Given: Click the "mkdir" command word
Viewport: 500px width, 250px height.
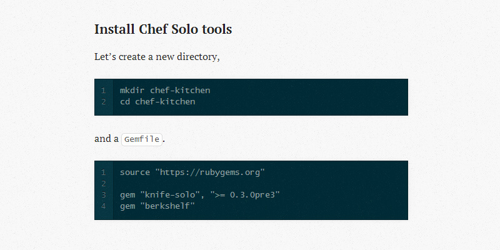Looking at the screenshot, I should pos(132,91).
